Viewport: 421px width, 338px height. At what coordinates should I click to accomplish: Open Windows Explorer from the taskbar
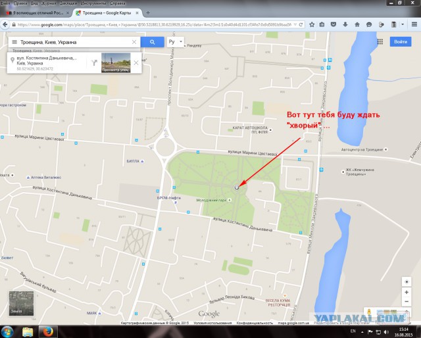click(28, 332)
